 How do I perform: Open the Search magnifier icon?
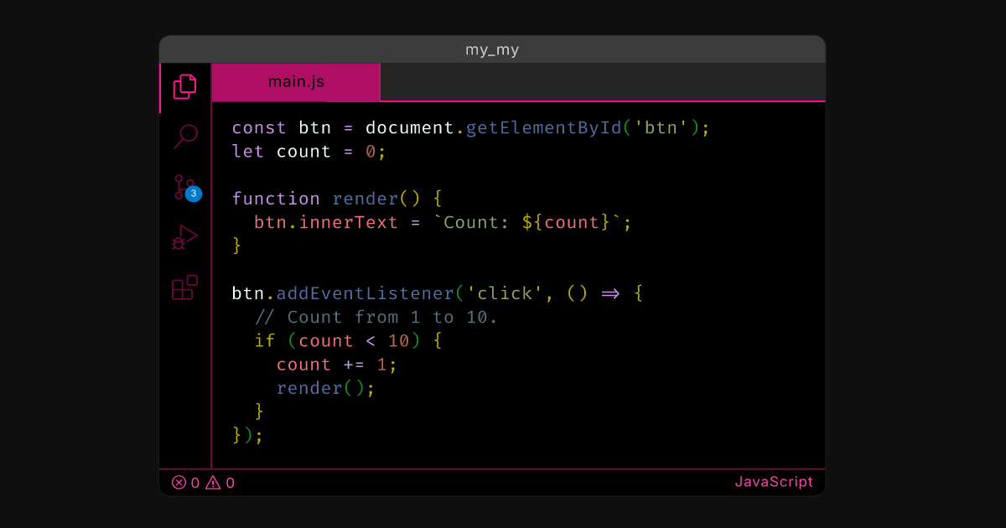184,137
